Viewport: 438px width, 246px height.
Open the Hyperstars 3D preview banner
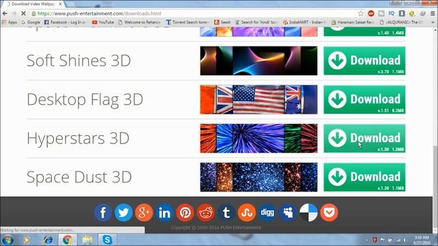click(x=259, y=138)
